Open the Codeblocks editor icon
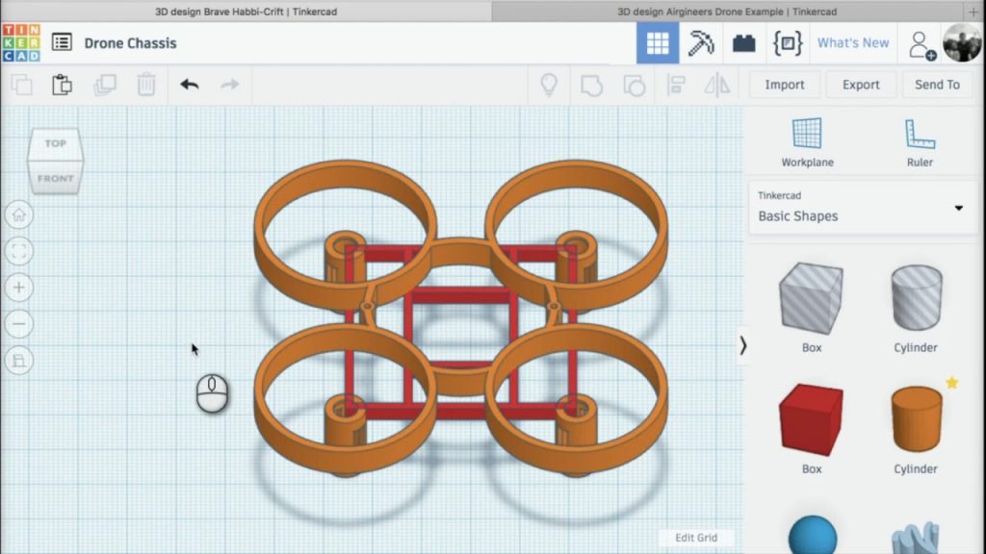Image resolution: width=986 pixels, height=554 pixels. (787, 43)
